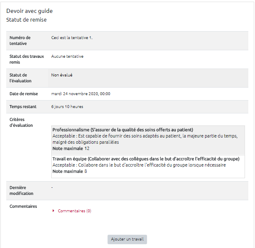Click the Non évalué status value

[62, 75]
